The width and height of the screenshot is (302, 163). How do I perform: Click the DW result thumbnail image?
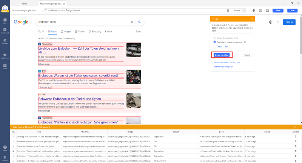(x=134, y=77)
